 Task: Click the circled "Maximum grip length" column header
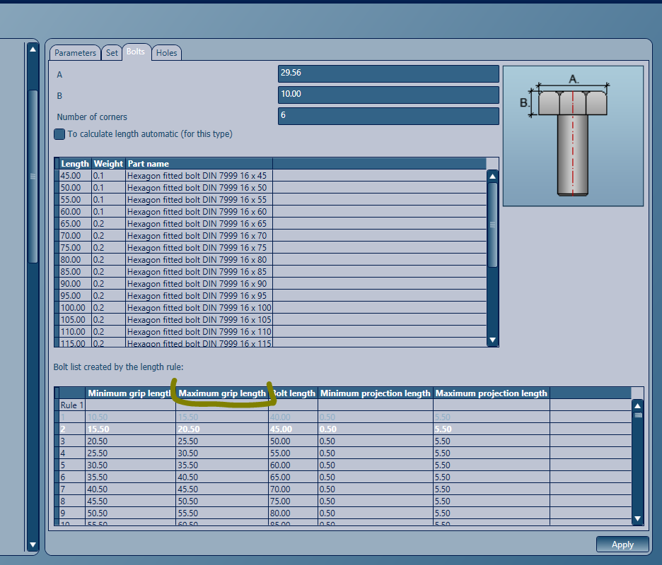pos(221,393)
